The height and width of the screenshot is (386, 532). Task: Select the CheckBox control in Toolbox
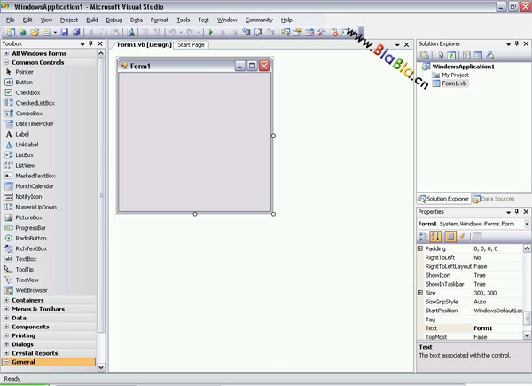(27, 92)
